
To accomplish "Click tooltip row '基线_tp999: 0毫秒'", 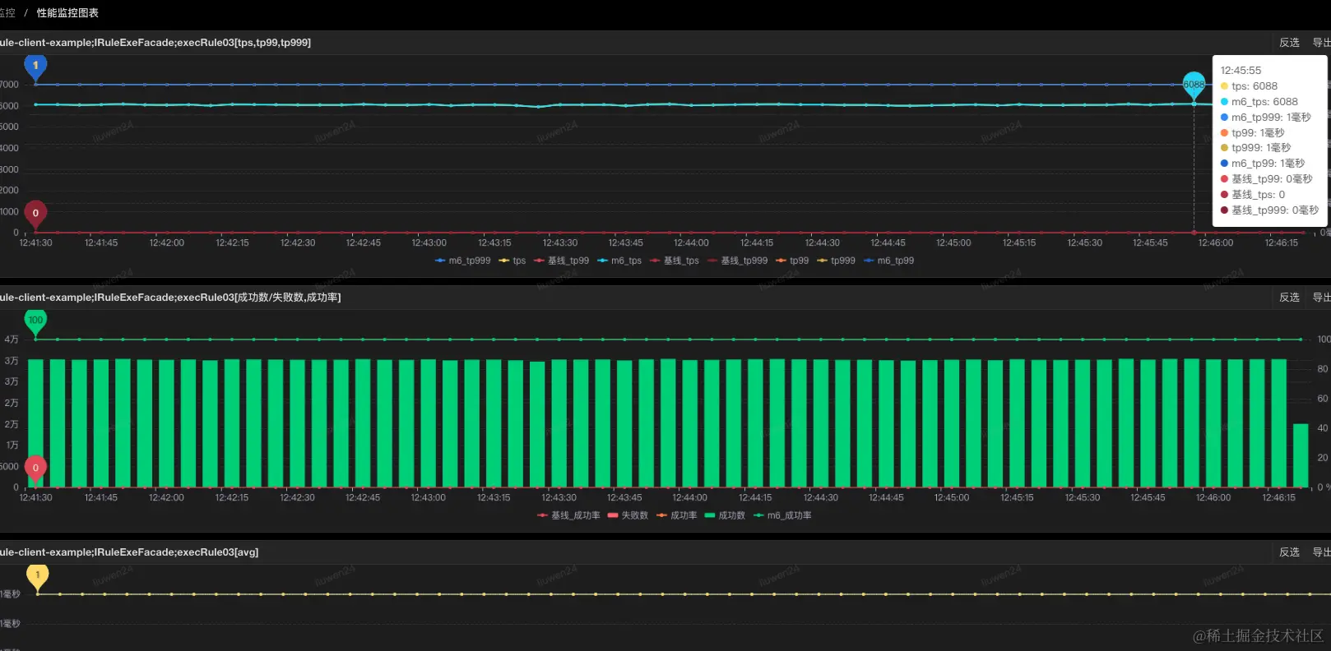I will coord(1269,210).
